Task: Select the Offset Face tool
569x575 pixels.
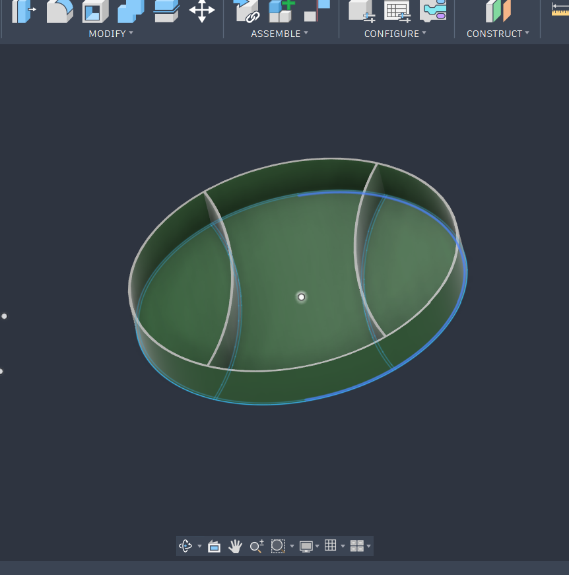Action: pos(166,11)
